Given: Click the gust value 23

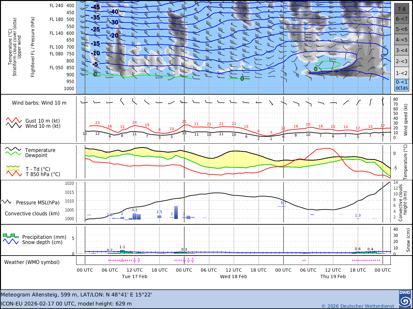Looking at the screenshot, I should coord(97,123).
